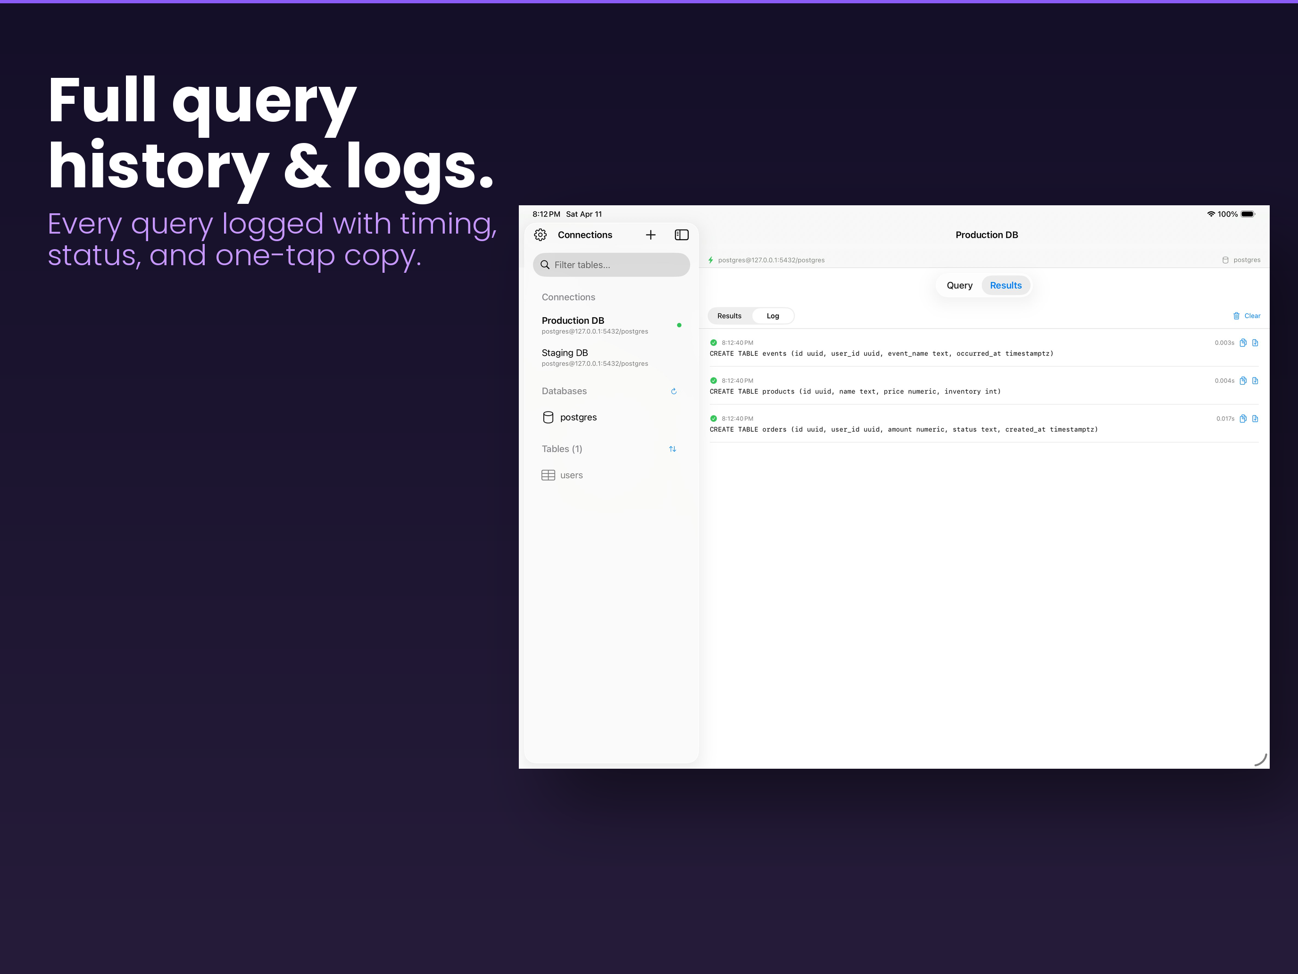Sort the Tables list
Image resolution: width=1298 pixels, height=974 pixels.
[673, 449]
